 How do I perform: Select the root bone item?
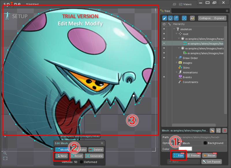coord(185,34)
